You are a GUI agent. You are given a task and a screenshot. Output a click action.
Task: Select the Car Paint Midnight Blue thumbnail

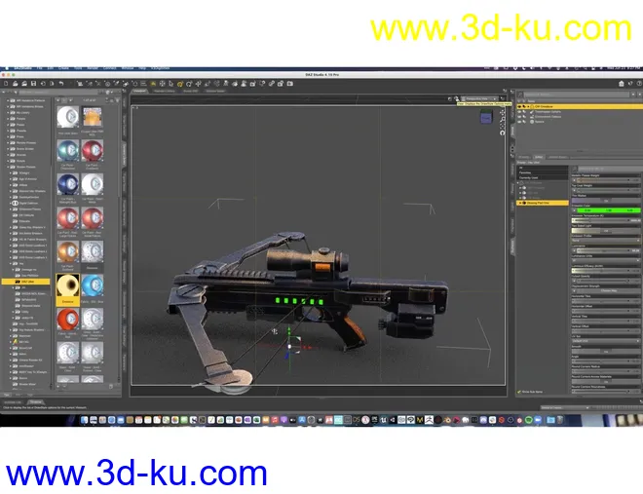tap(67, 184)
